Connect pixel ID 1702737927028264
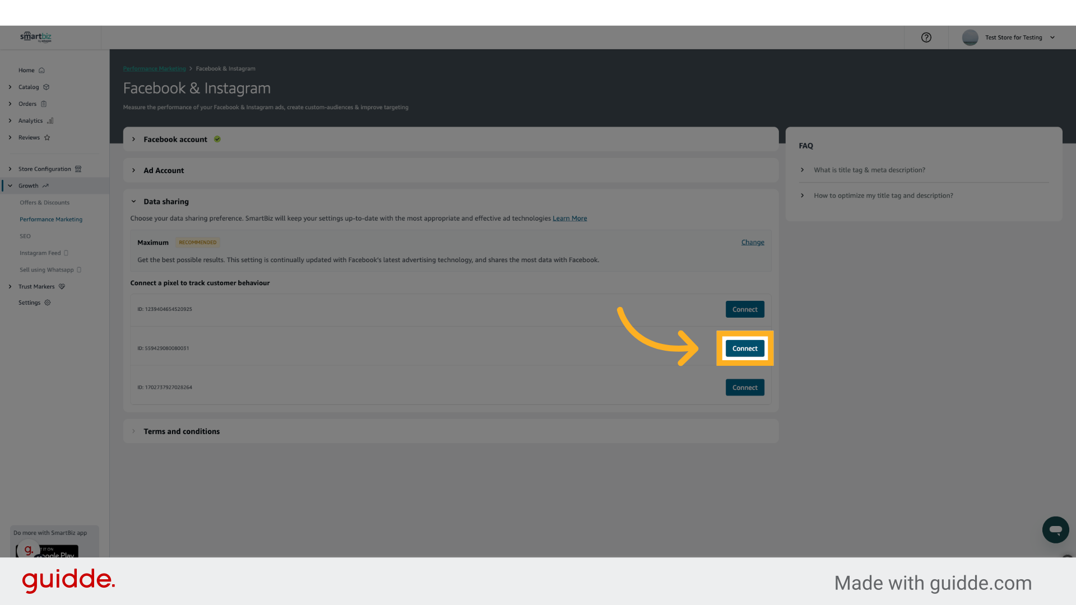 (745, 388)
